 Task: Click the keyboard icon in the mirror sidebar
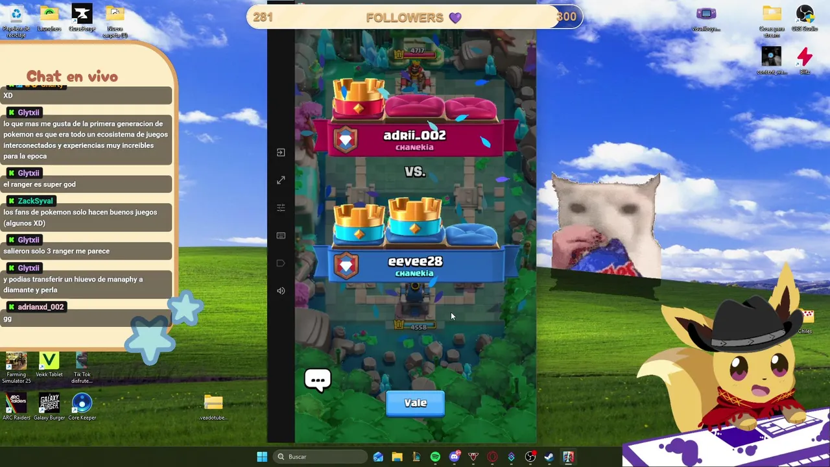pyautogui.click(x=281, y=235)
